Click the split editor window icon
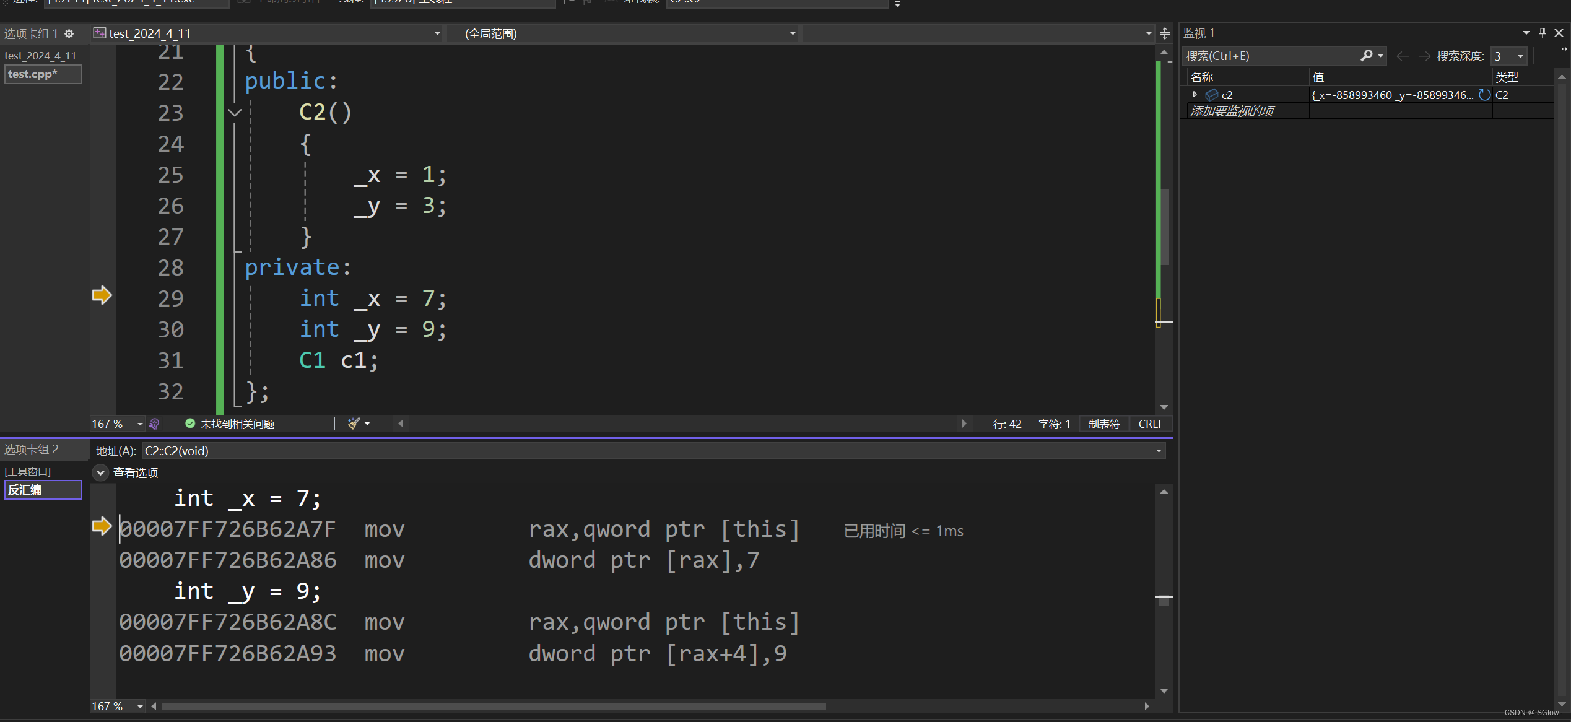 coord(1165,33)
